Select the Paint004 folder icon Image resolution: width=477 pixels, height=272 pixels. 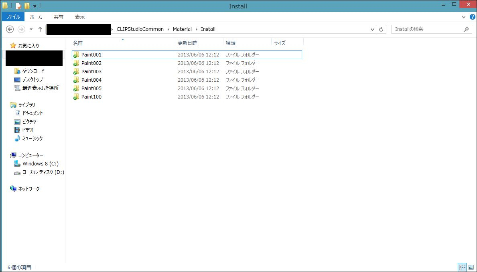(76, 80)
